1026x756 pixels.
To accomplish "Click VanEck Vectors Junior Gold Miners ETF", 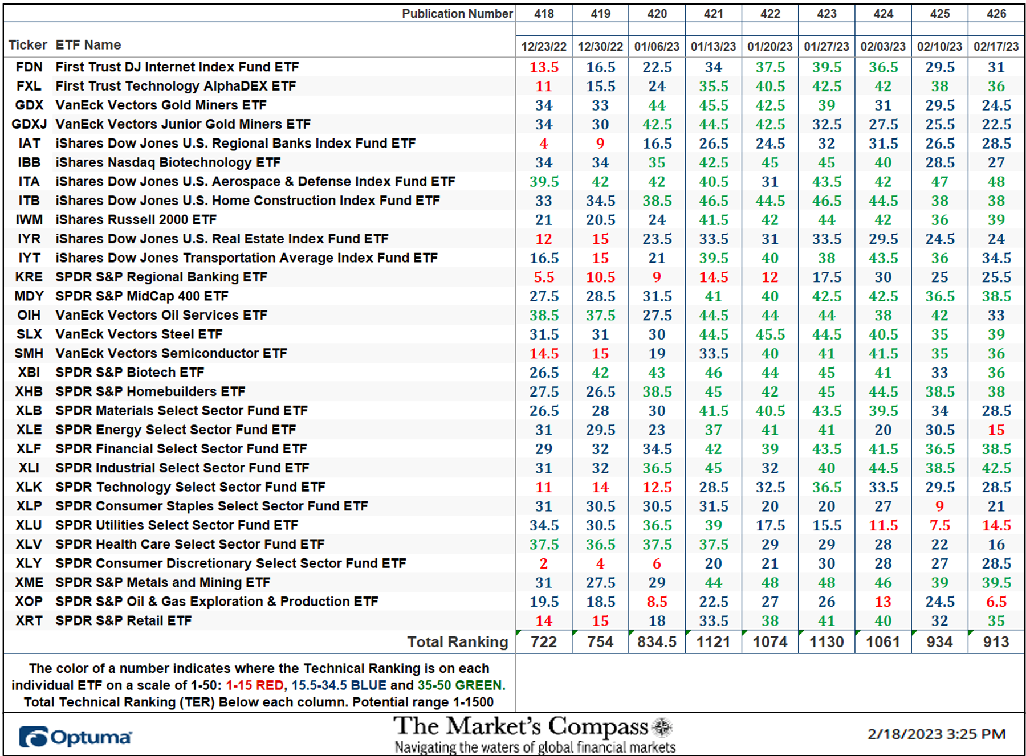I will click(x=183, y=124).
